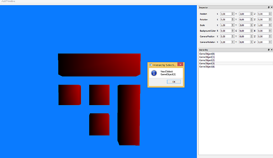Float the Hierarchy panel using undock icon
Screen dimensions: 273x158
[x=269, y=50]
